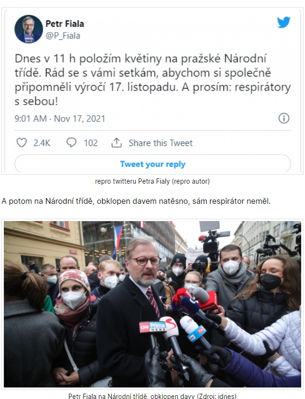Image resolution: width=305 pixels, height=399 pixels.
Task: Click the photo caption mentioning Zdroj: idnes
Action: coord(152,396)
